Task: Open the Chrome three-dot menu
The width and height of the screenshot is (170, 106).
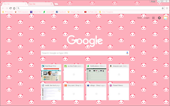Action: click(167, 8)
